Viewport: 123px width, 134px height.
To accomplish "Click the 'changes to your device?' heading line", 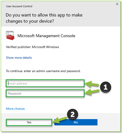I will [x=30, y=21].
